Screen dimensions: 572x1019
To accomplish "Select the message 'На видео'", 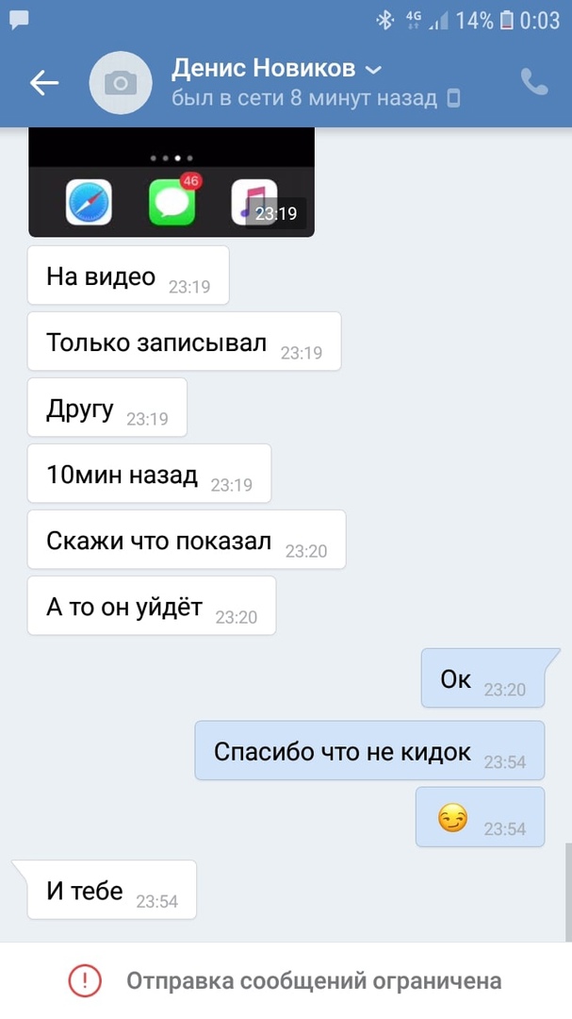I will point(128,275).
